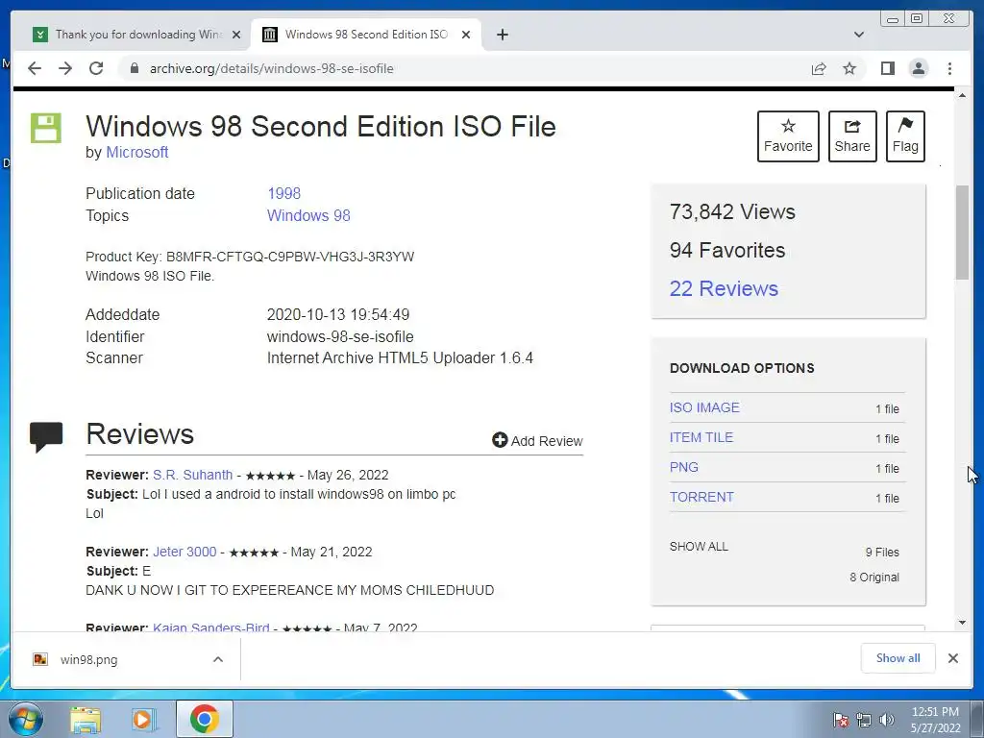Click Show all downloads button
Viewport: 984px width, 738px height.
[898, 658]
